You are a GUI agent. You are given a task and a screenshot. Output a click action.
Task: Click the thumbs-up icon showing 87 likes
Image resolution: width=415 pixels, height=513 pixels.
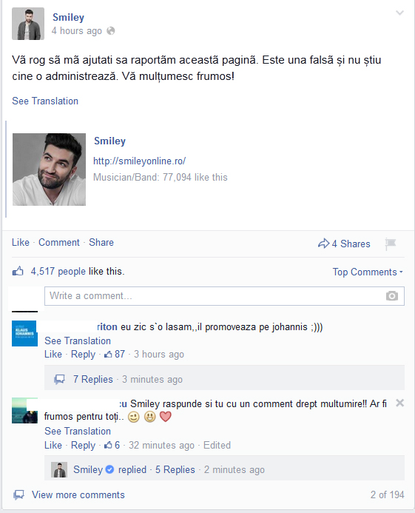(x=108, y=354)
